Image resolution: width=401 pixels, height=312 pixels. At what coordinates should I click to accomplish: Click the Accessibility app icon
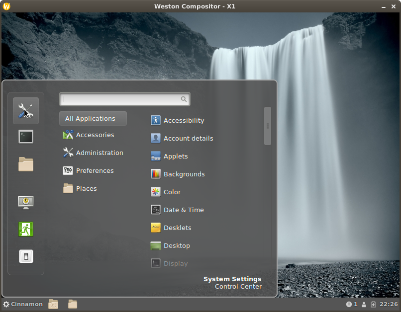(156, 120)
